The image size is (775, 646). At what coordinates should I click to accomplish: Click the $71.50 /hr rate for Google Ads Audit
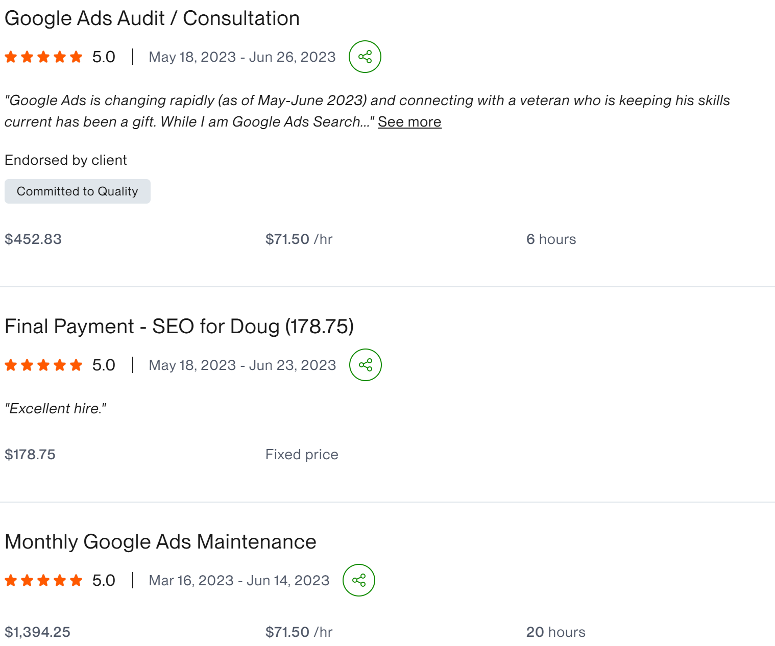pos(299,239)
